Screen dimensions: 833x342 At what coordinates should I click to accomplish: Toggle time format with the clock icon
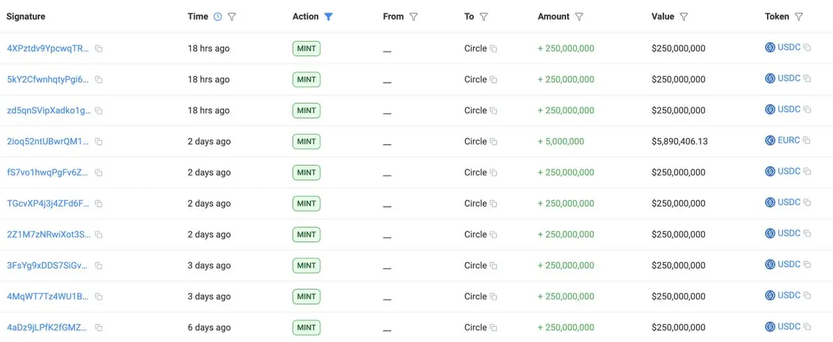coord(217,17)
